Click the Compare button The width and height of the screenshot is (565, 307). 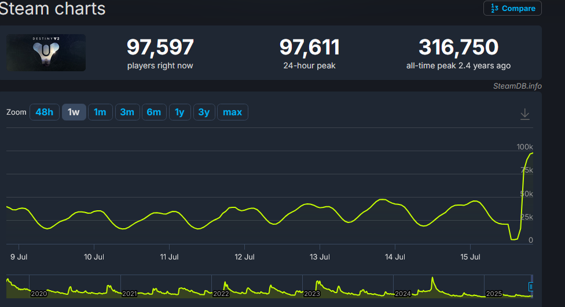512,8
